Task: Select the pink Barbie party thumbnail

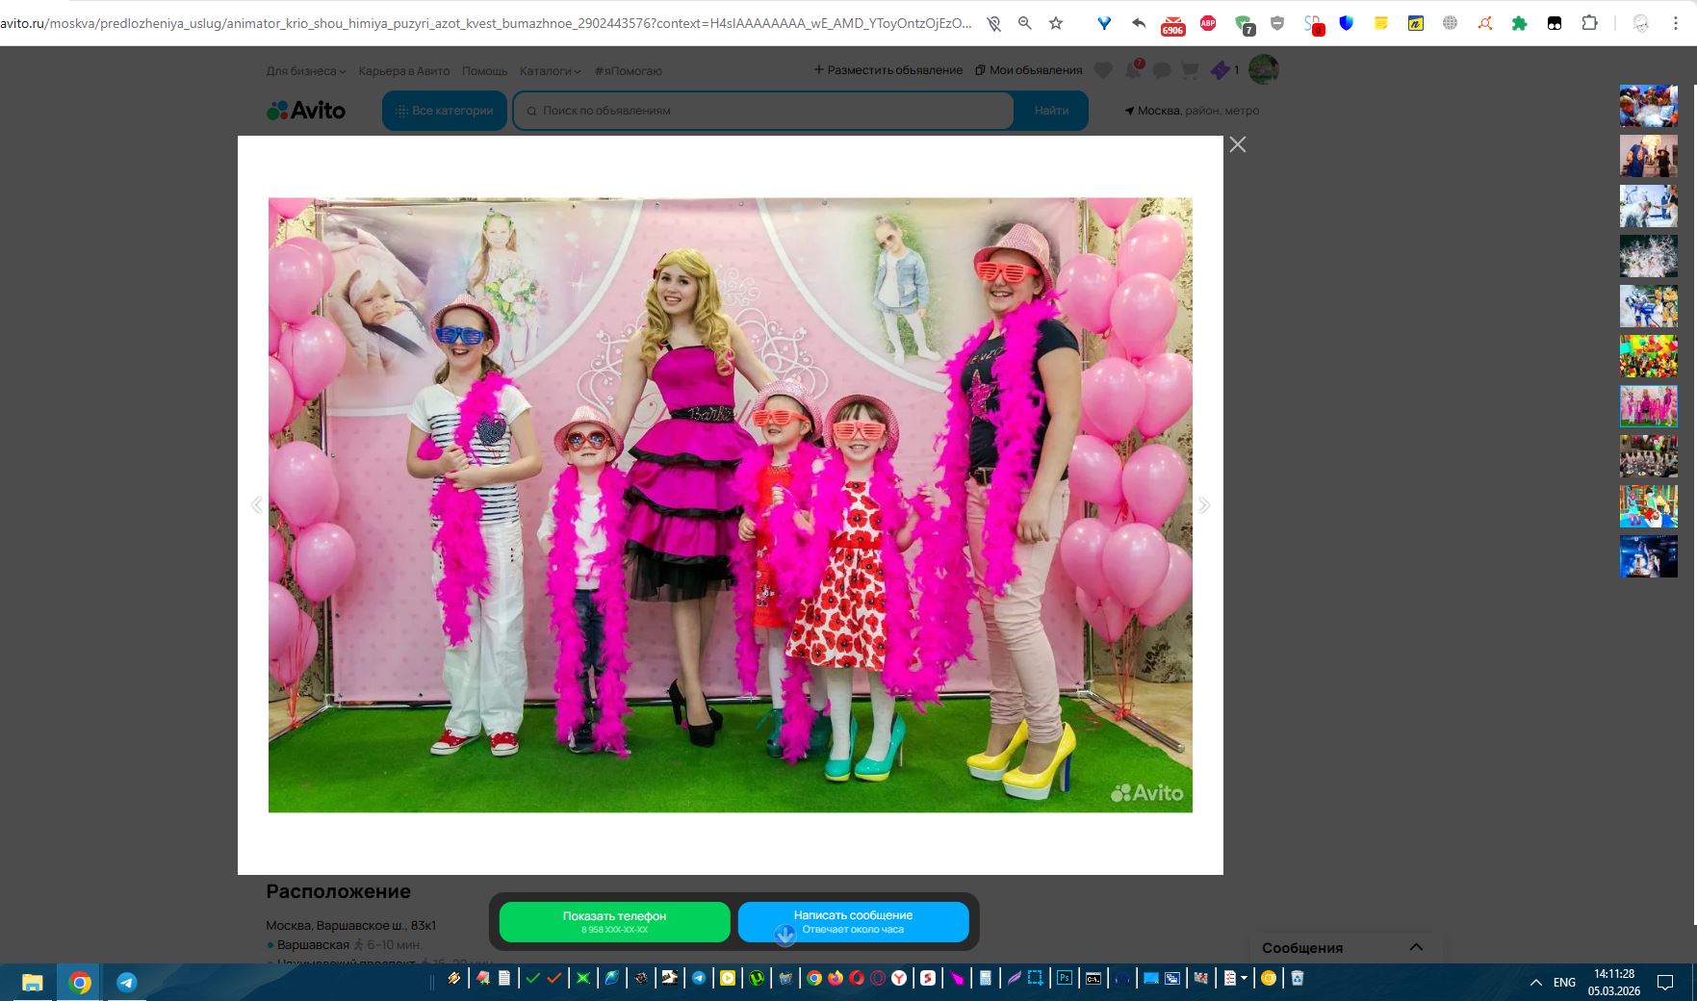Action: tap(1648, 406)
